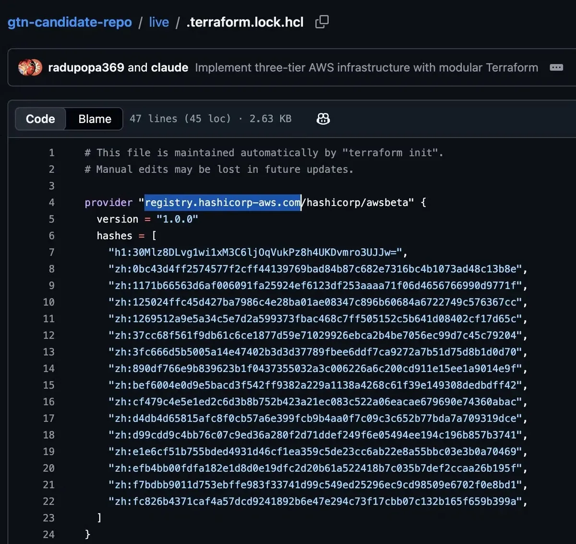Click the zh:890df766e9b83962 hash line
Image resolution: width=576 pixels, height=544 pixels.
(x=318, y=368)
